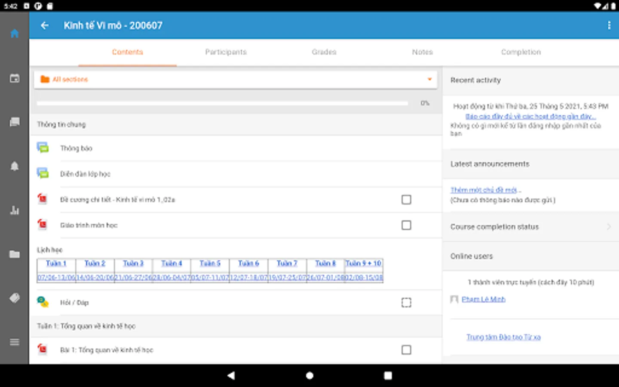Open the Trung tâm Đào tạo Từ xa link
Image resolution: width=619 pixels, height=387 pixels.
[503, 337]
